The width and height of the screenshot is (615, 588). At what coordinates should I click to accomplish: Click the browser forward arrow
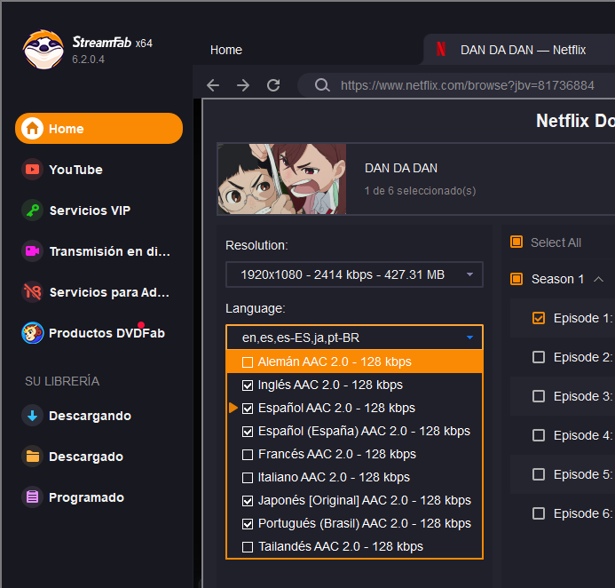pyautogui.click(x=243, y=85)
